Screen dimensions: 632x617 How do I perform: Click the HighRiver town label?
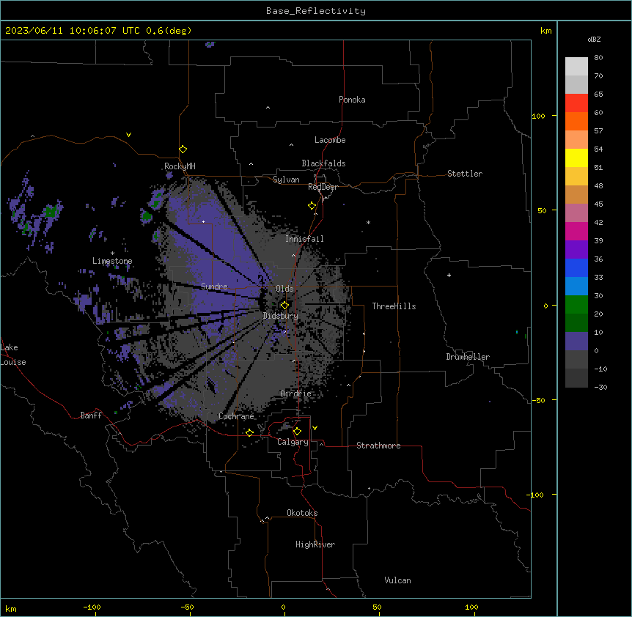(x=315, y=544)
